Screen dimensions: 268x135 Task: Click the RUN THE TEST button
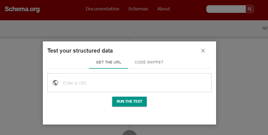coord(129,102)
